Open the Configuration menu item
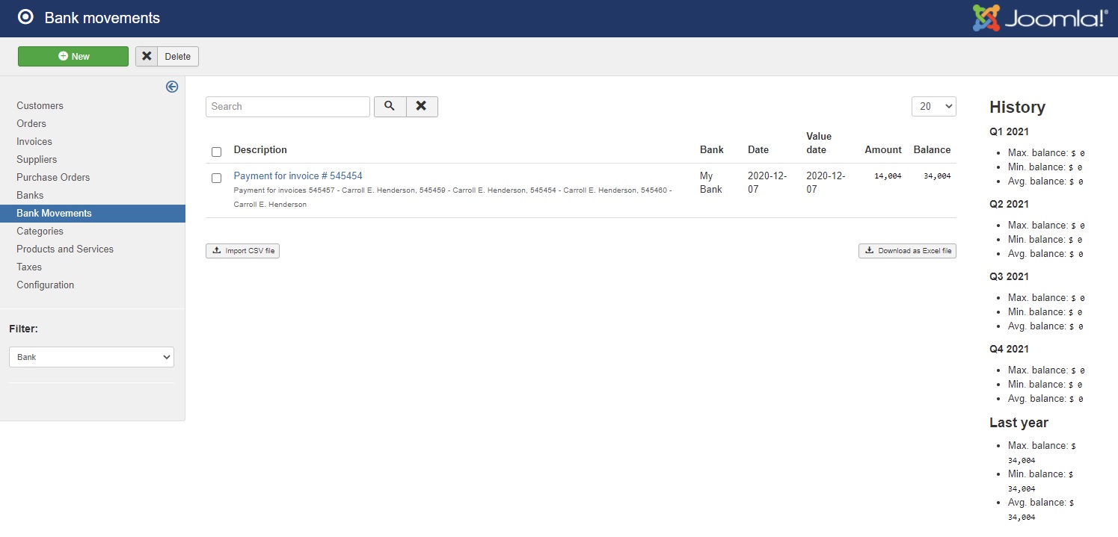Viewport: 1118px width, 537px height. tap(45, 285)
